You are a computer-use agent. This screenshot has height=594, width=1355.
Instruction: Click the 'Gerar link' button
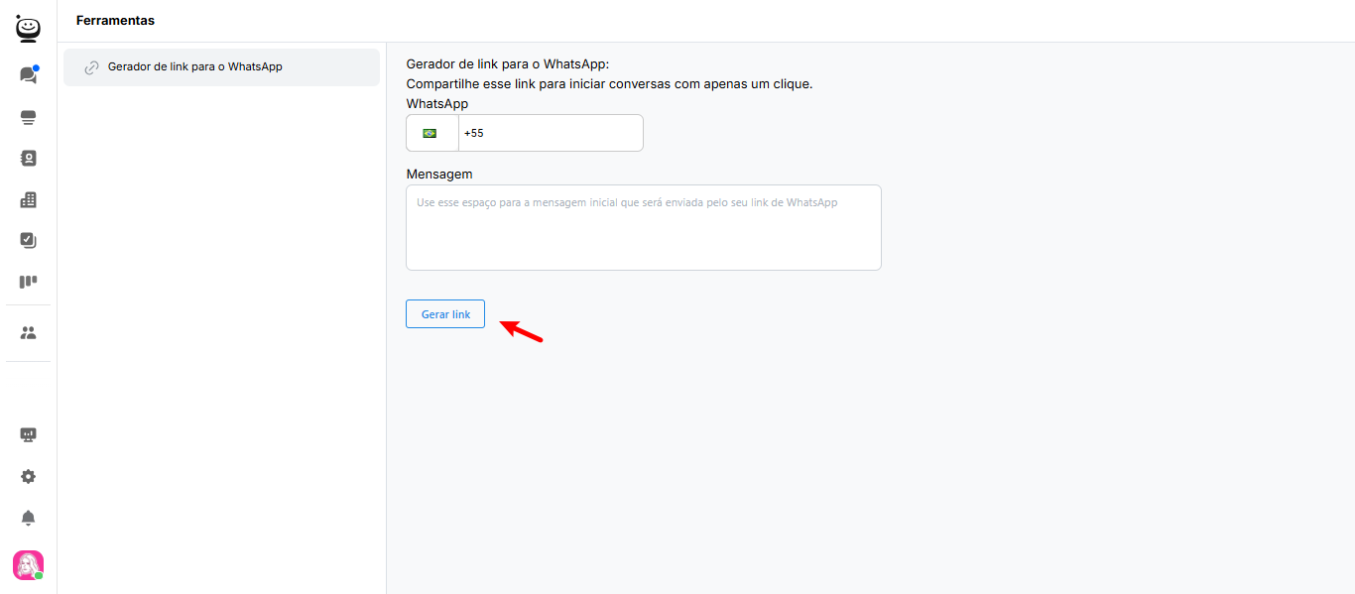445,314
